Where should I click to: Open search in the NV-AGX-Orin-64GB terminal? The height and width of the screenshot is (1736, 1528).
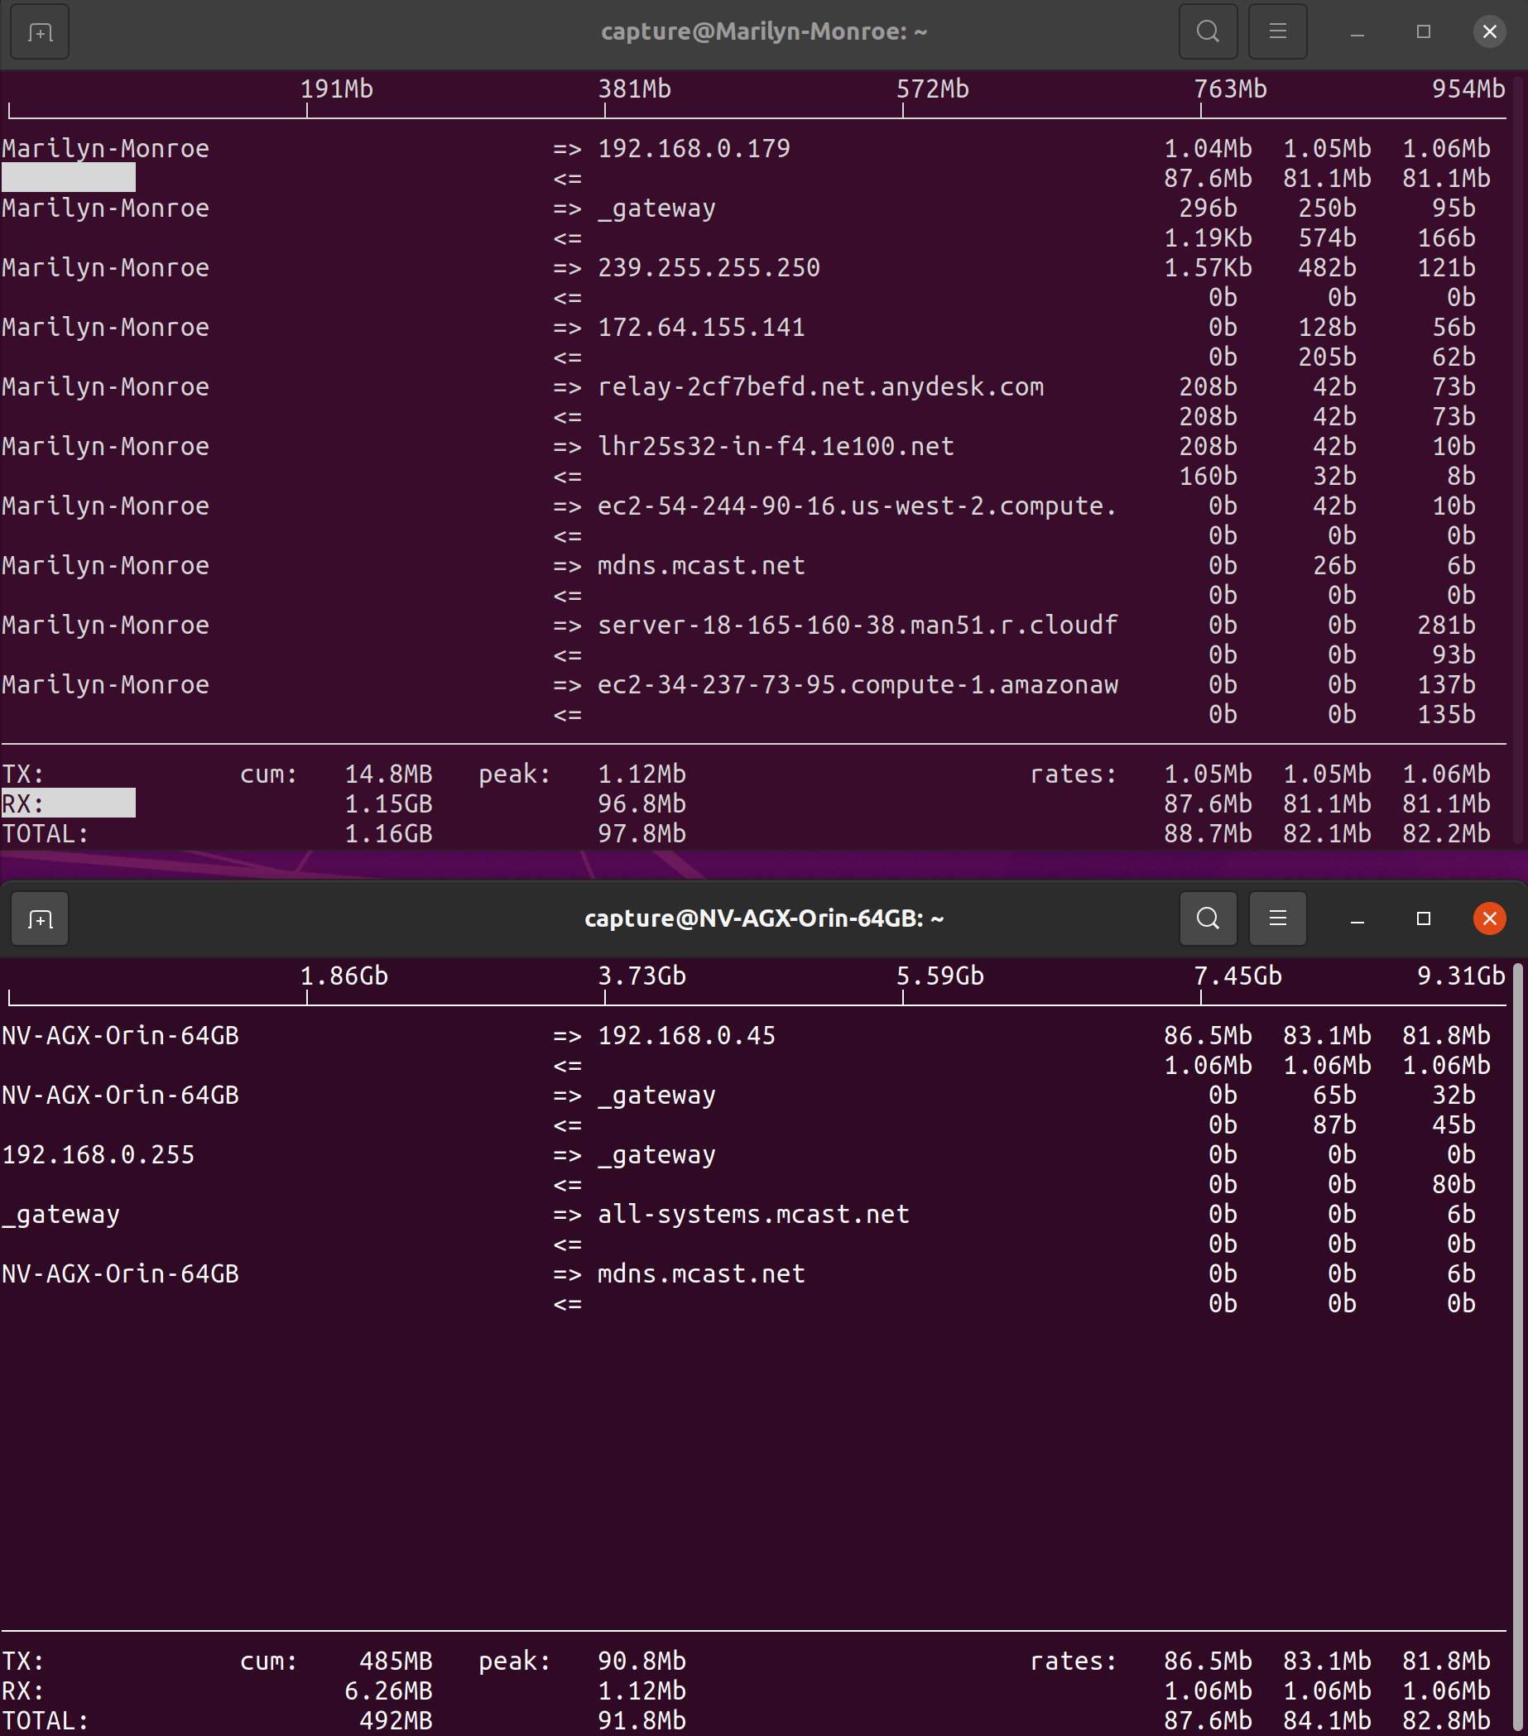point(1208,918)
